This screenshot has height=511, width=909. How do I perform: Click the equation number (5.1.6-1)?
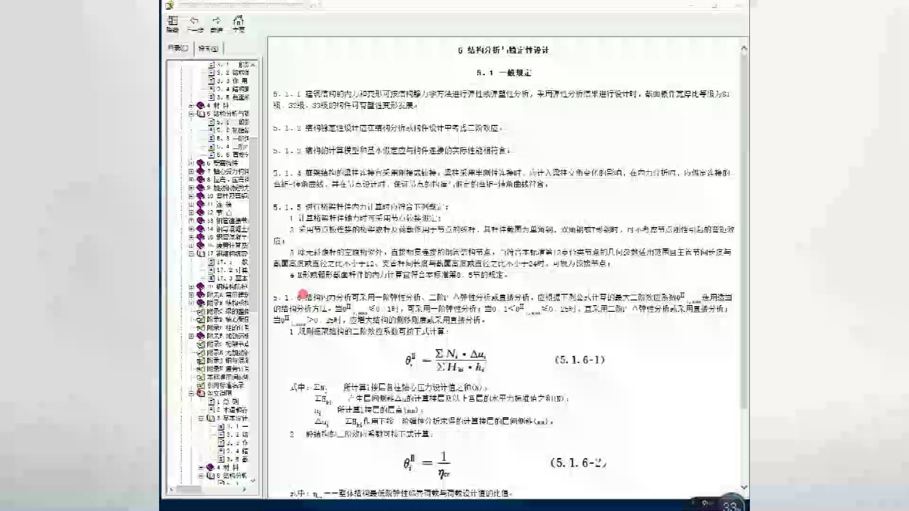pyautogui.click(x=580, y=360)
